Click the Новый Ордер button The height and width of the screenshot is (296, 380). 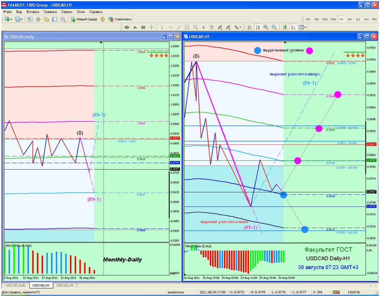pos(84,19)
